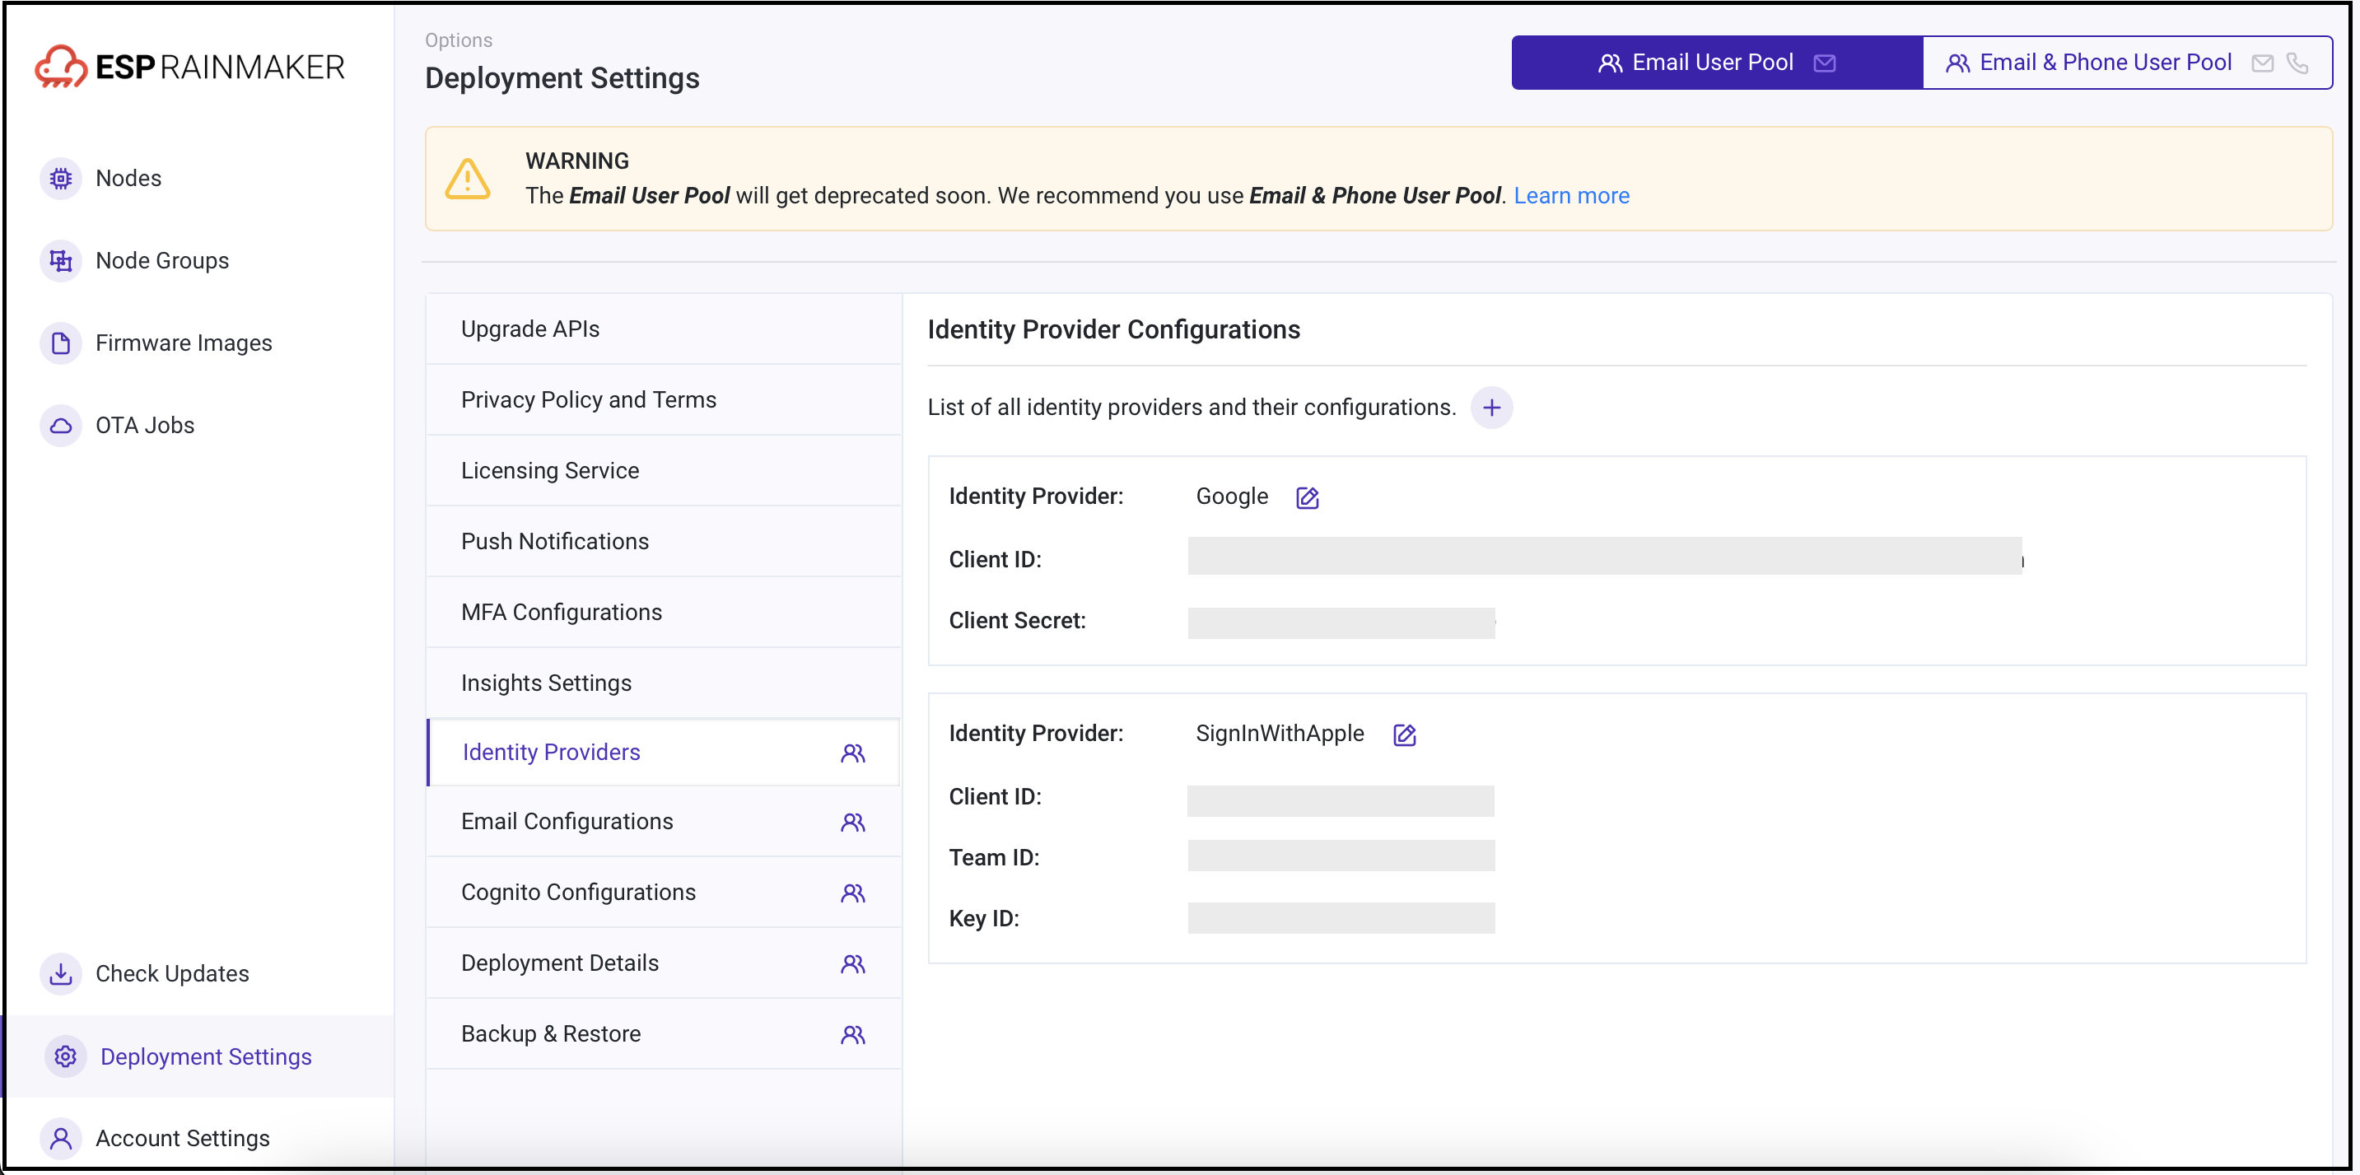Open Backup & Restore
Viewport: 2360px width, 1175px height.
click(x=665, y=1033)
